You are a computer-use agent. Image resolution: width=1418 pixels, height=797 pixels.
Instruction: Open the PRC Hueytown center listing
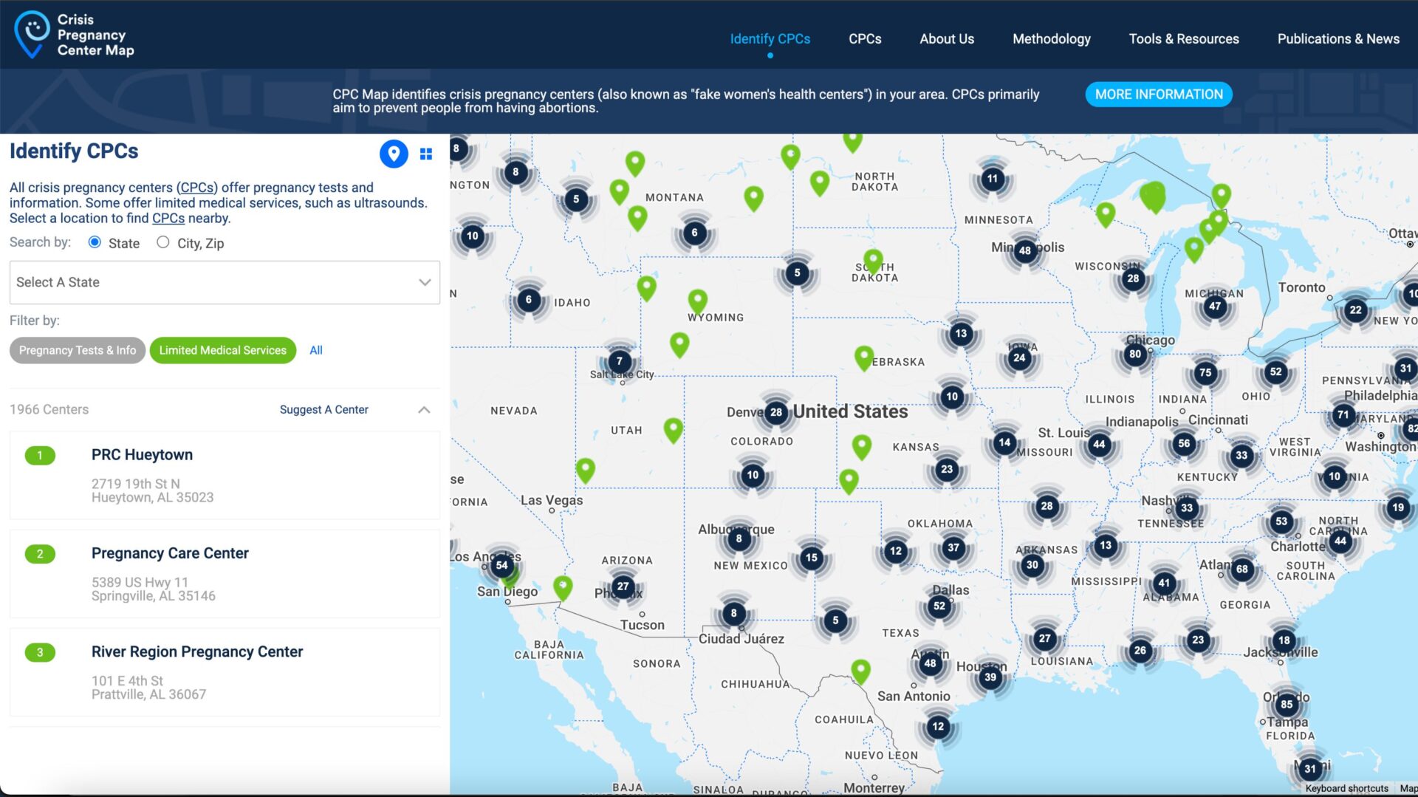[142, 455]
